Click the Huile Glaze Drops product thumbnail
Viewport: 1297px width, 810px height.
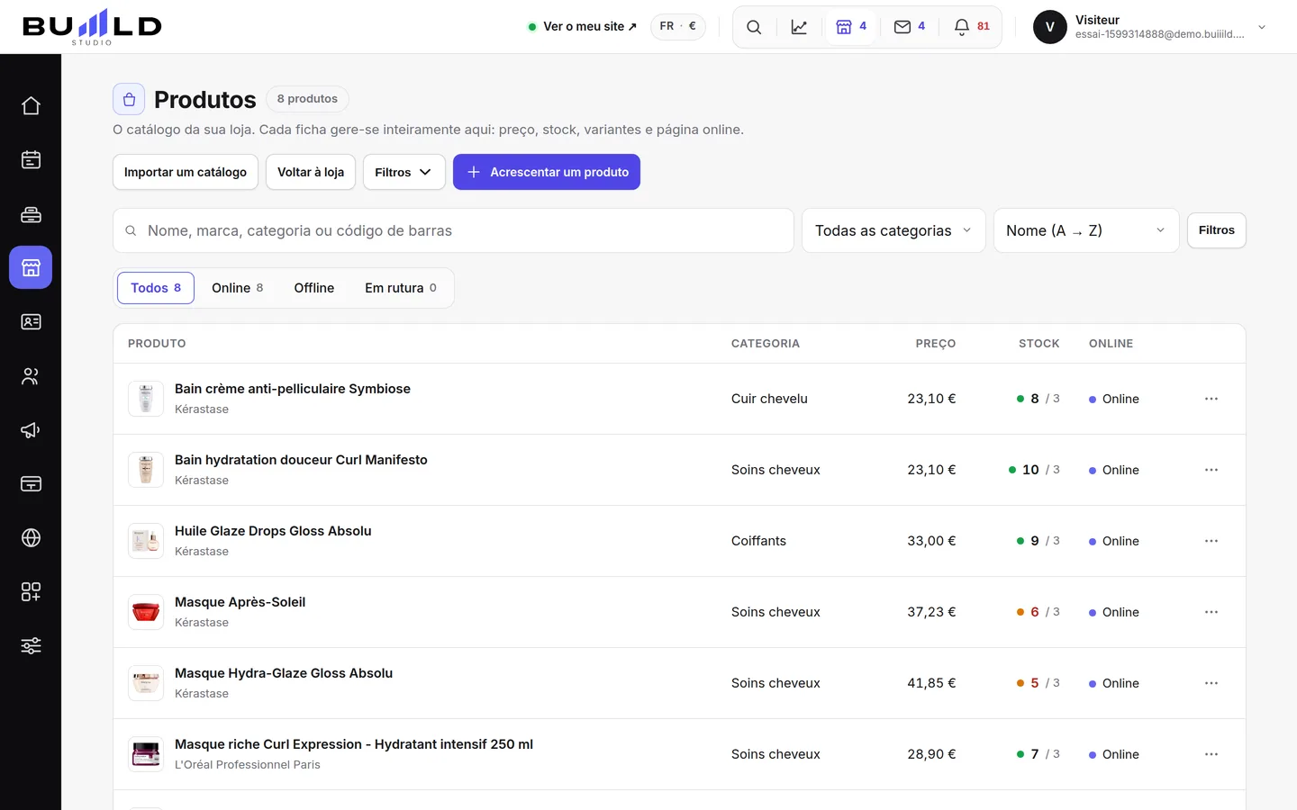146,541
